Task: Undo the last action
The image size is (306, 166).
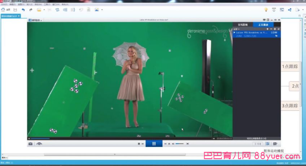Action: (x=23, y=10)
